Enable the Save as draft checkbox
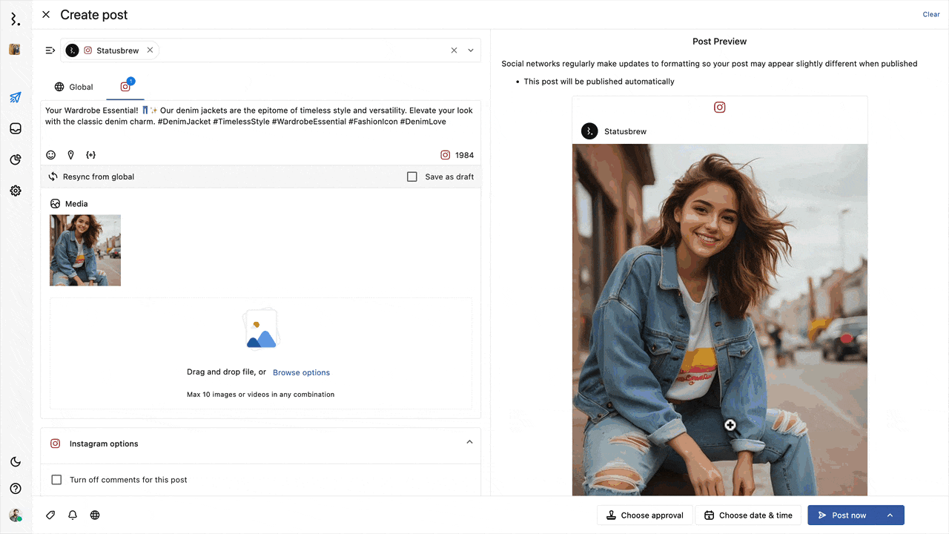The height and width of the screenshot is (534, 949). click(412, 177)
